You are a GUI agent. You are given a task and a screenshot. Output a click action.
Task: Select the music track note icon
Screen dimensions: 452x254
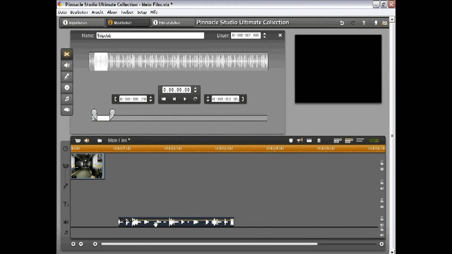(66, 232)
